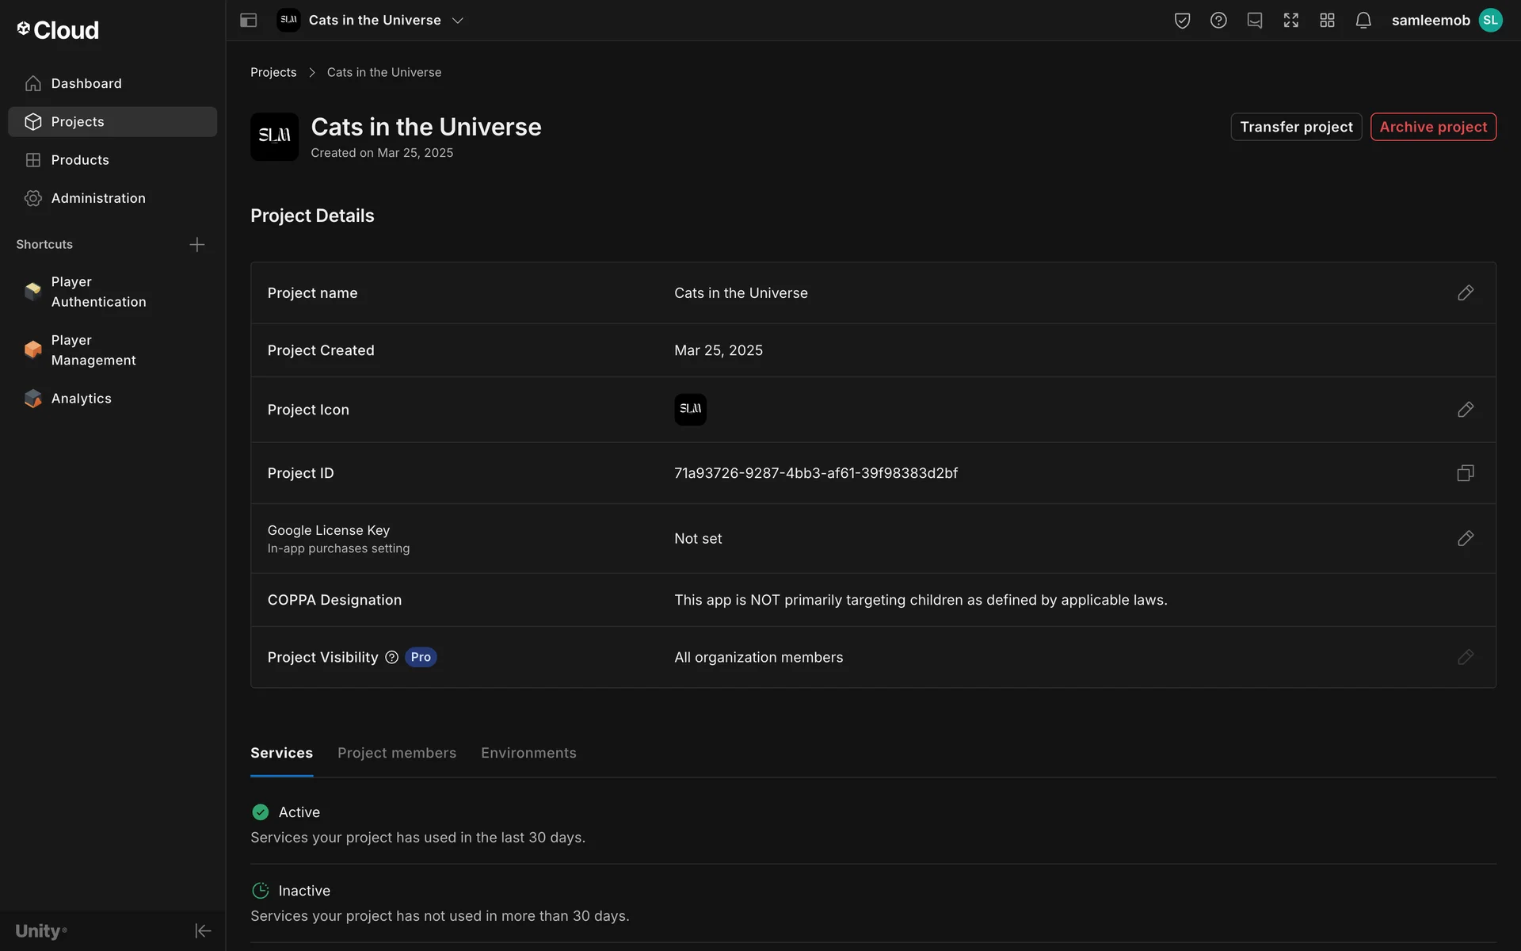Switch to the Project members tab
Image resolution: width=1521 pixels, height=951 pixels.
pyautogui.click(x=397, y=753)
